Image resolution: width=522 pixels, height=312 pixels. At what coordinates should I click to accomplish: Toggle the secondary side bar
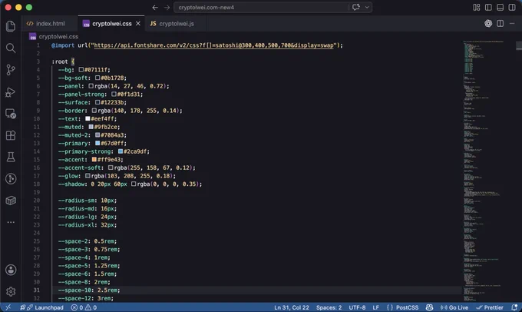pos(512,8)
